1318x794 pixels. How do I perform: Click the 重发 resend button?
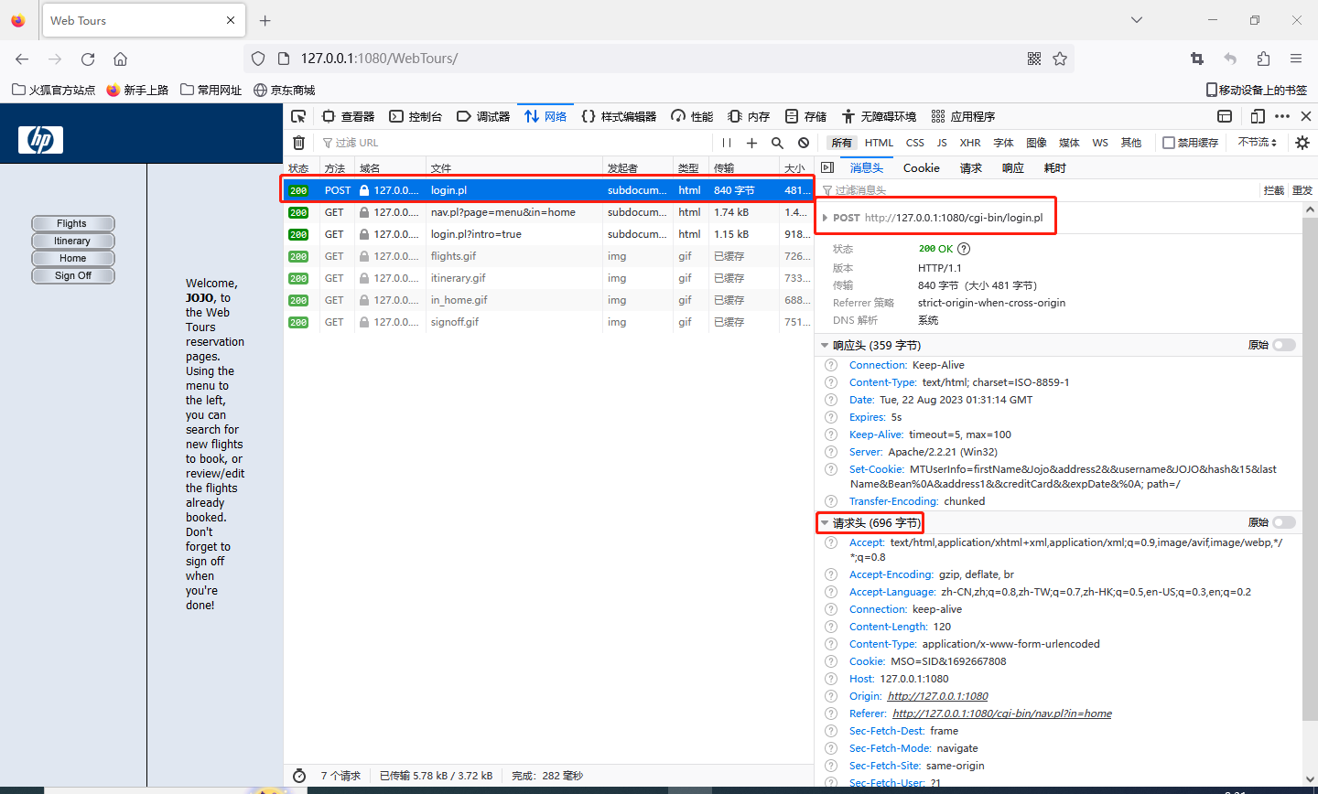click(x=1302, y=190)
